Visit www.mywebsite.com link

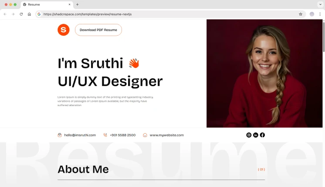pyautogui.click(x=167, y=135)
